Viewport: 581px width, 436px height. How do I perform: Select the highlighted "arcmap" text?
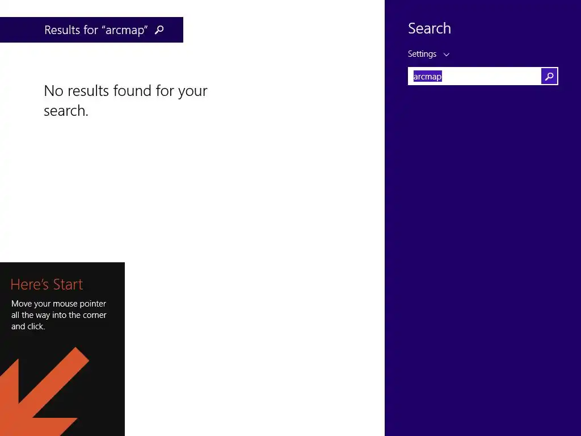pos(428,77)
